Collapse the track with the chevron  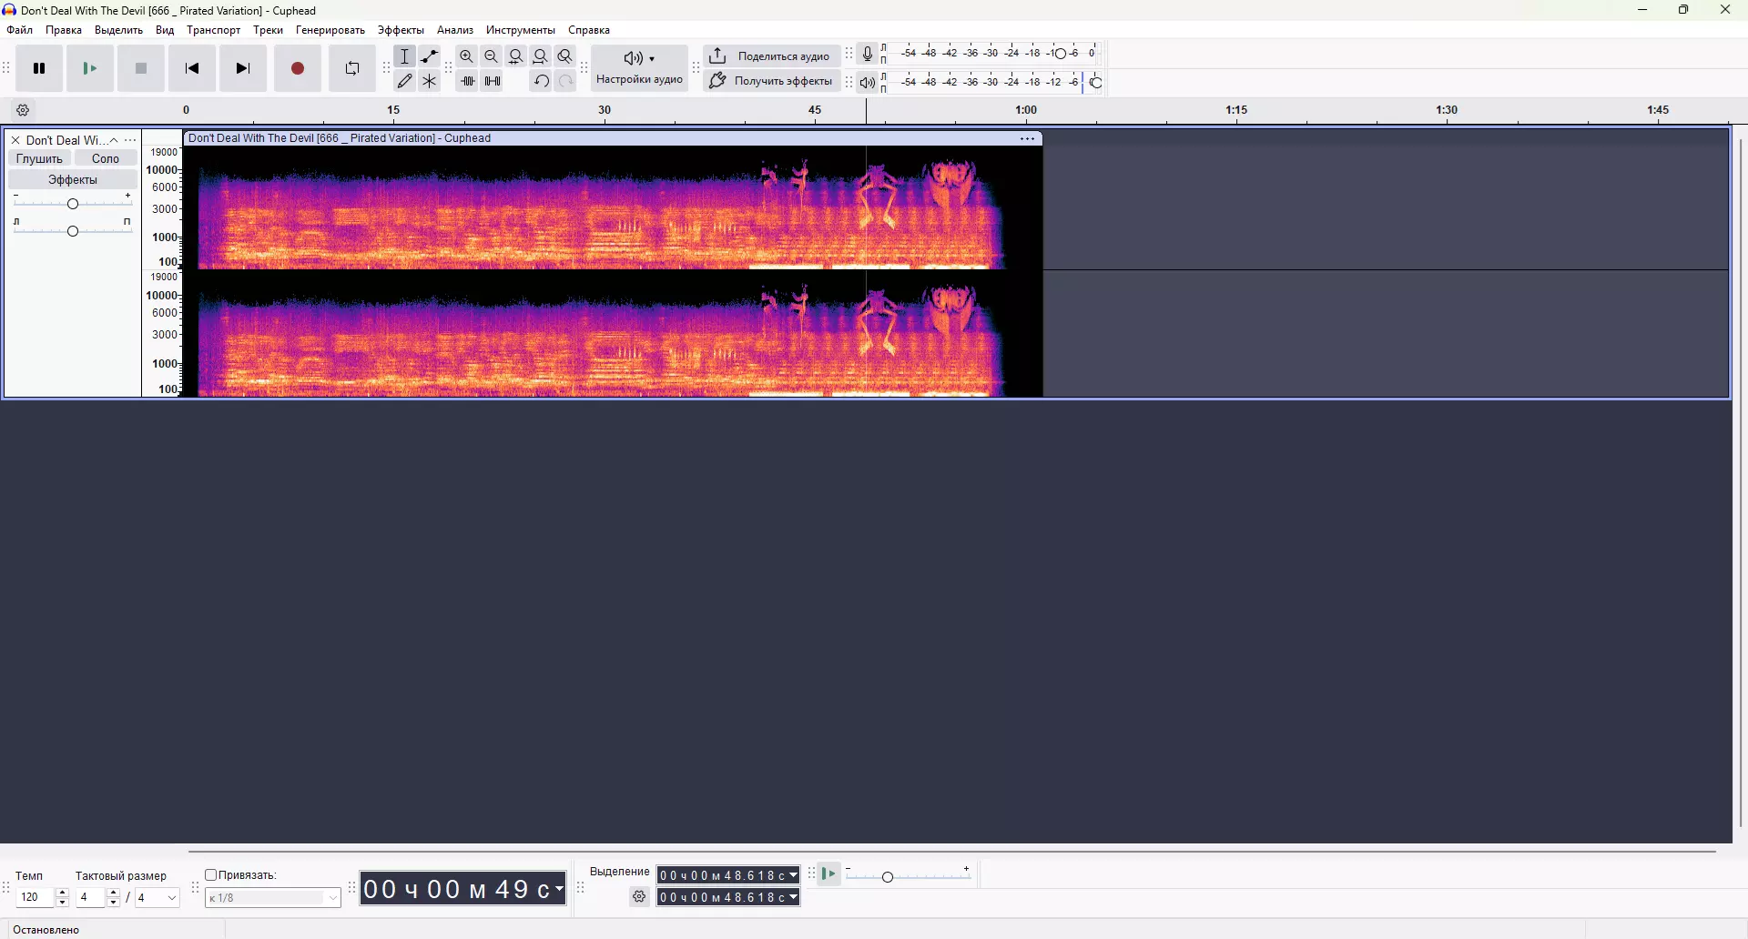point(114,140)
